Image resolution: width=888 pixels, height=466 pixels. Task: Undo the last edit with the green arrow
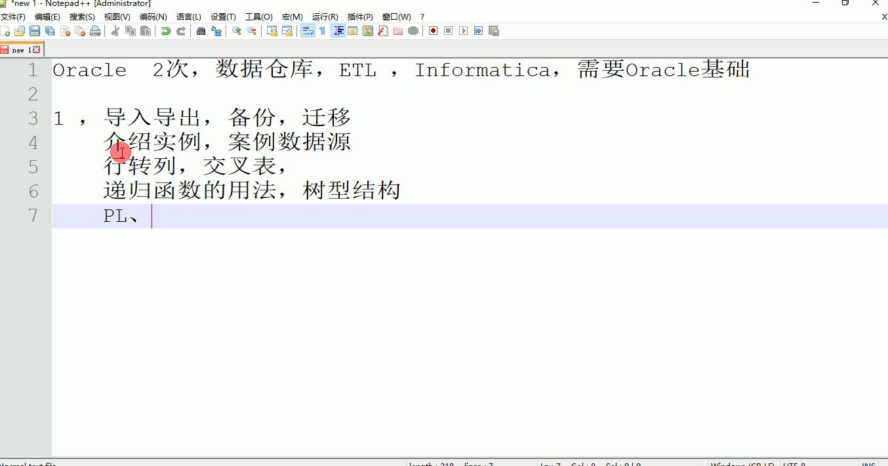point(166,31)
